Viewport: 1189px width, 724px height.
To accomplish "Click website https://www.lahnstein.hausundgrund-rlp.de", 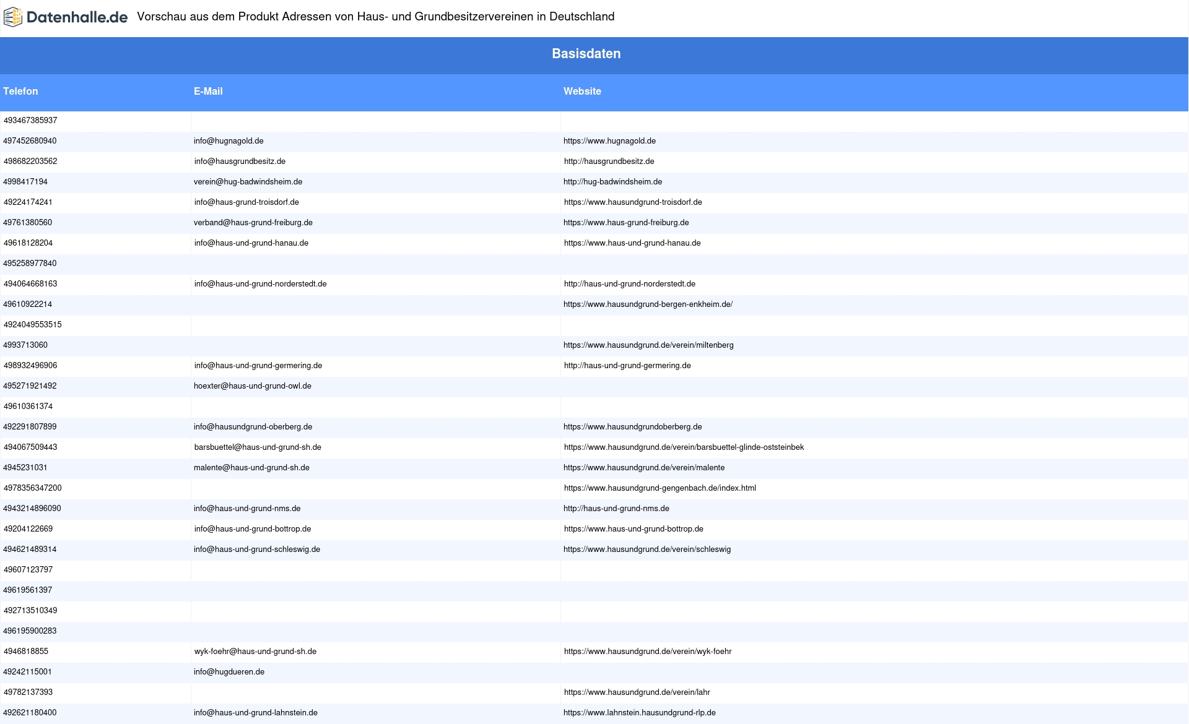I will (x=640, y=713).
